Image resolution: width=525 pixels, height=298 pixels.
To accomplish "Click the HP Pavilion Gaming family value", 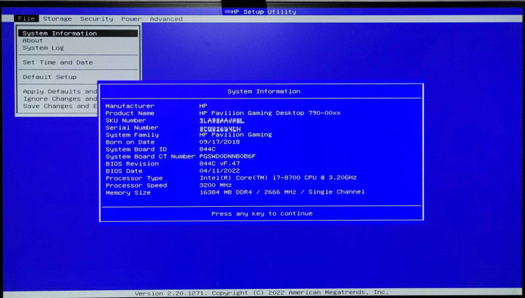I will [236, 135].
